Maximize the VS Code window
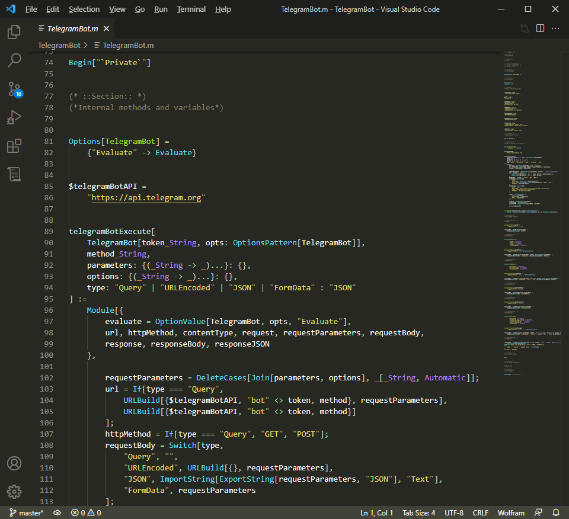Viewport: 569px width, 519px height. (x=528, y=9)
